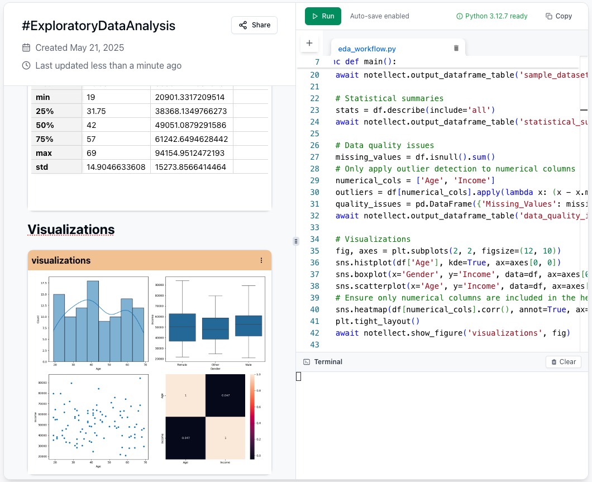This screenshot has width=592, height=482.
Task: Click the calendar icon next to Created date
Action: (26, 47)
